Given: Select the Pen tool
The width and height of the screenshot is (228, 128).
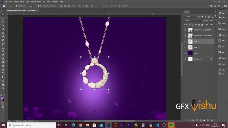Looking at the screenshot, I should pyautogui.click(x=3, y=70).
